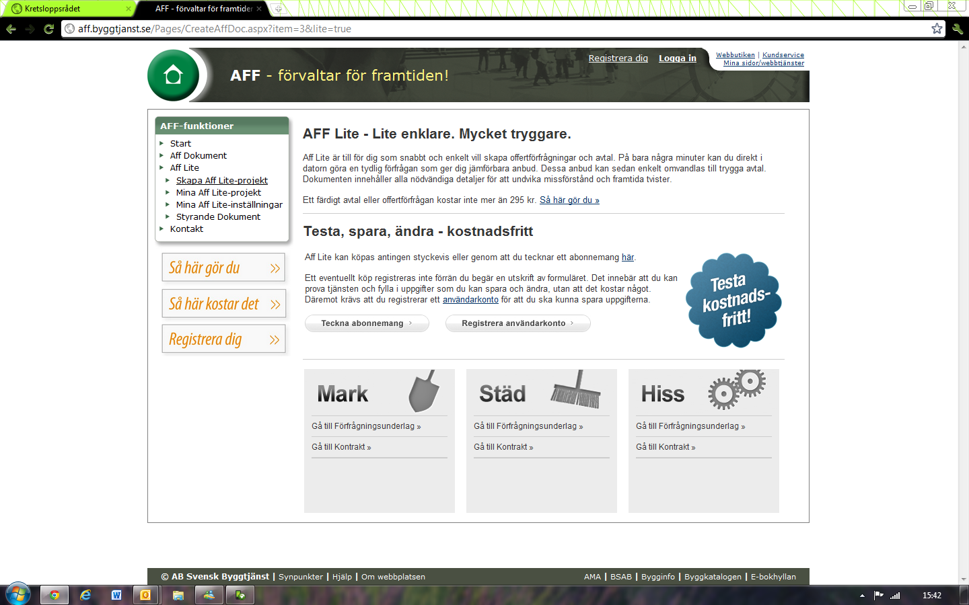Click the Teckna abonnemang button

(367, 323)
